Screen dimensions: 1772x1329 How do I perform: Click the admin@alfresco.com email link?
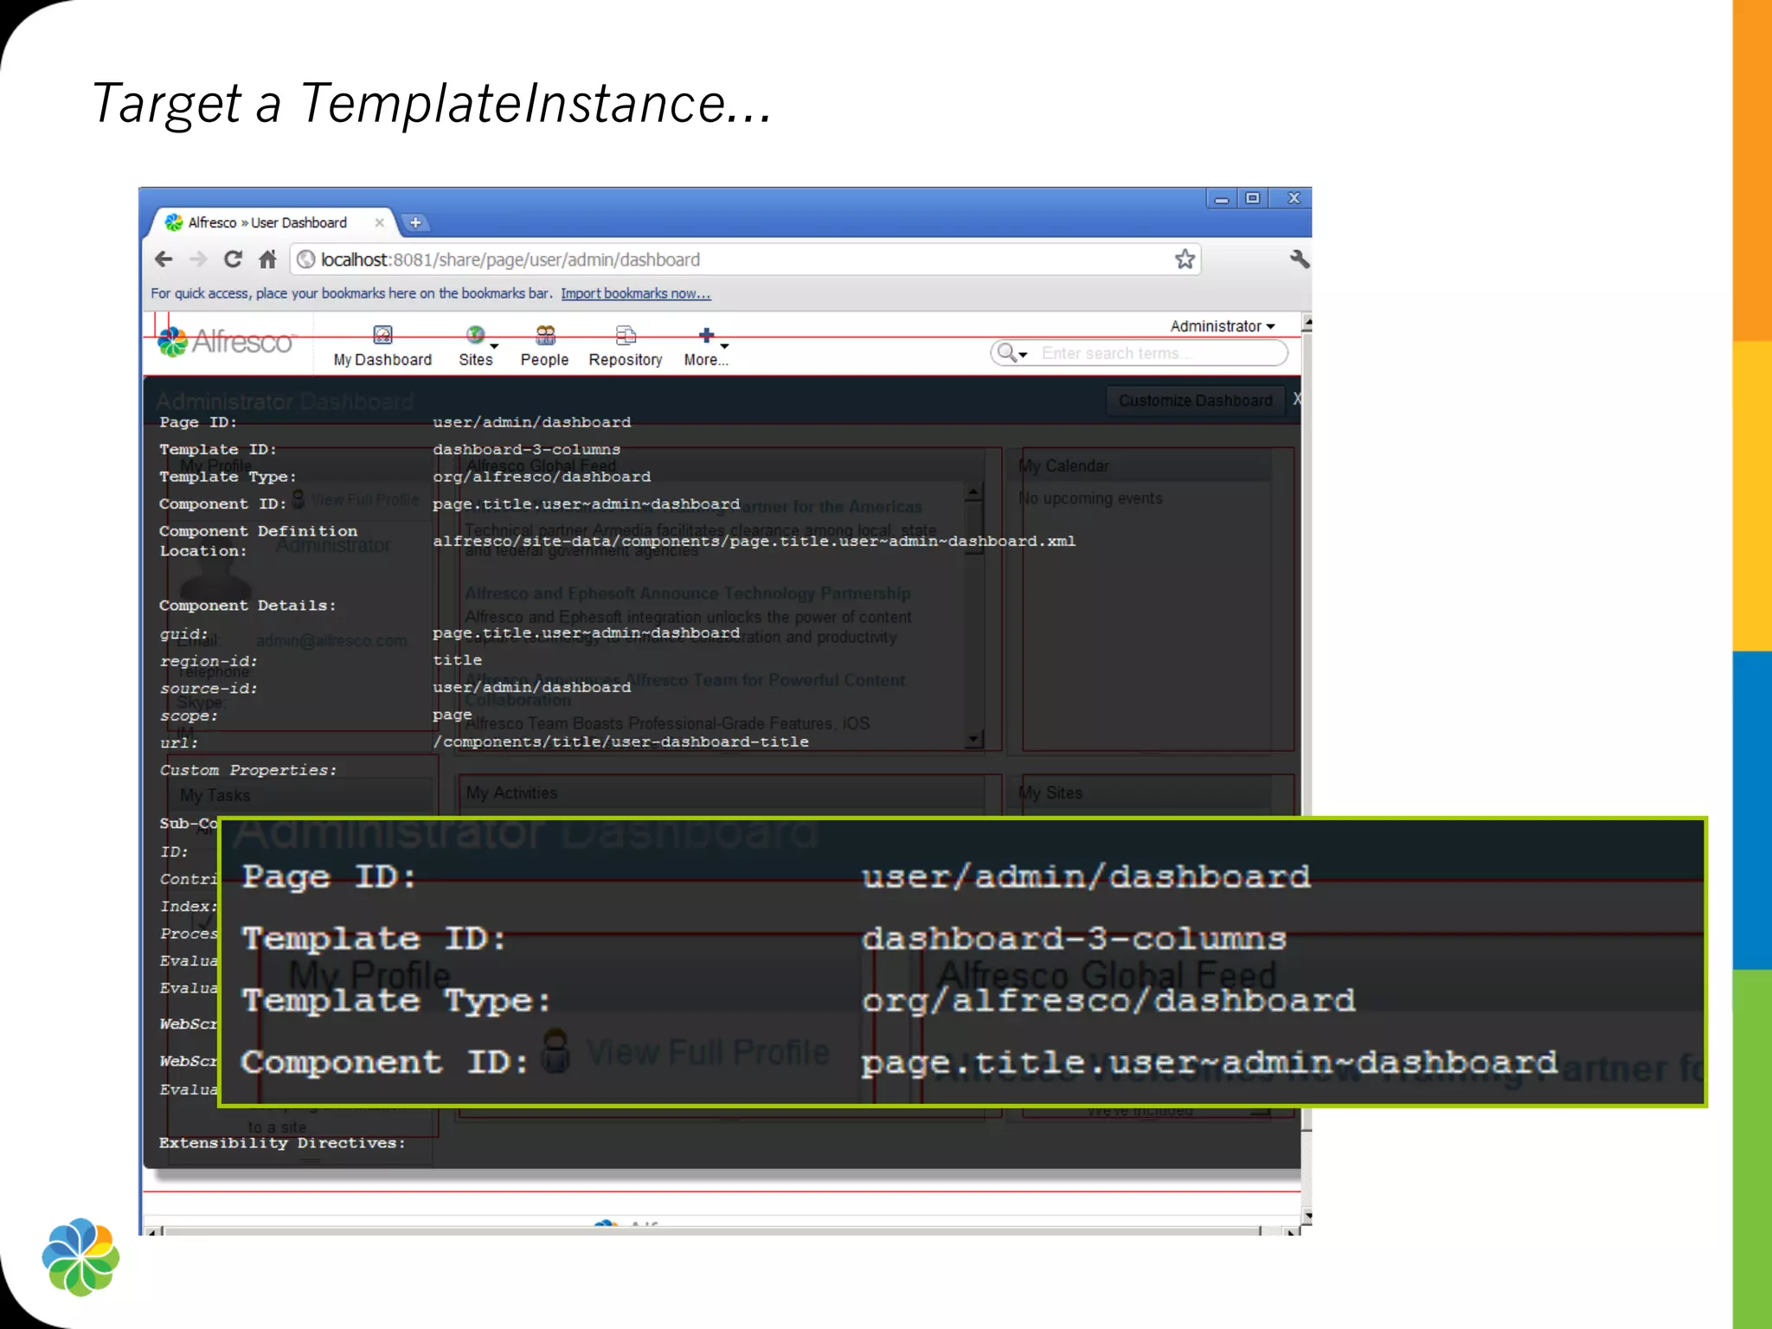click(331, 641)
